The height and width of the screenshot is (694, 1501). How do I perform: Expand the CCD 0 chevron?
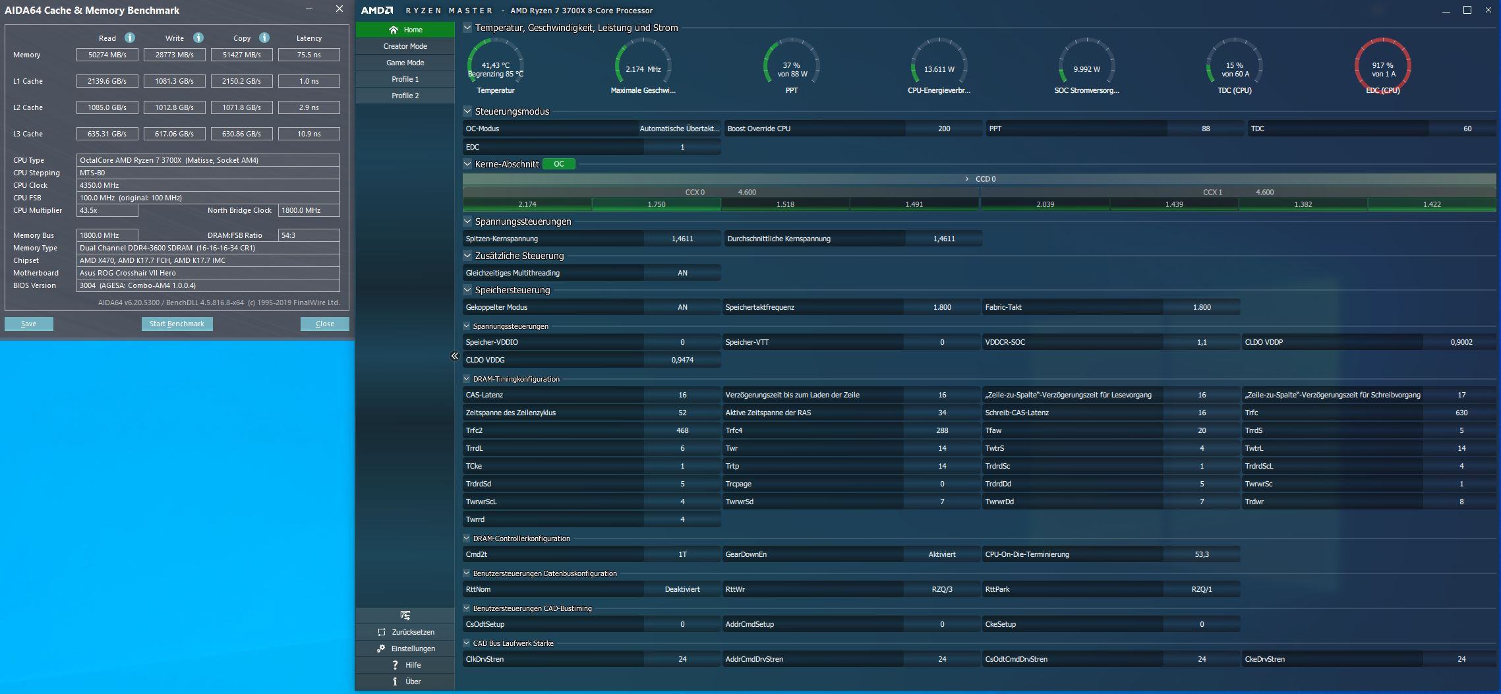coord(967,179)
